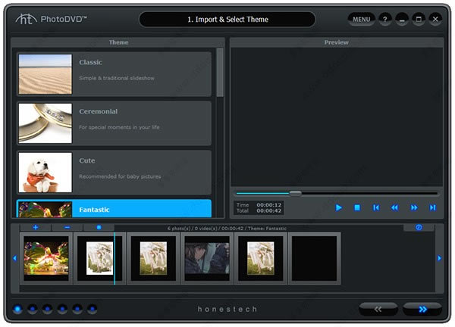Pick the Cute theme
455x327 pixels.
click(x=114, y=173)
